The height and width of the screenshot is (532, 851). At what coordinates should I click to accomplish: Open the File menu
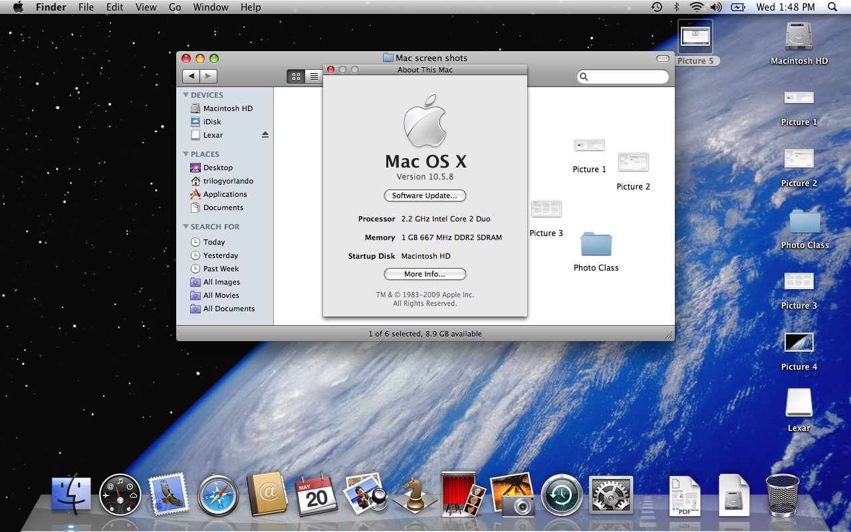point(86,7)
